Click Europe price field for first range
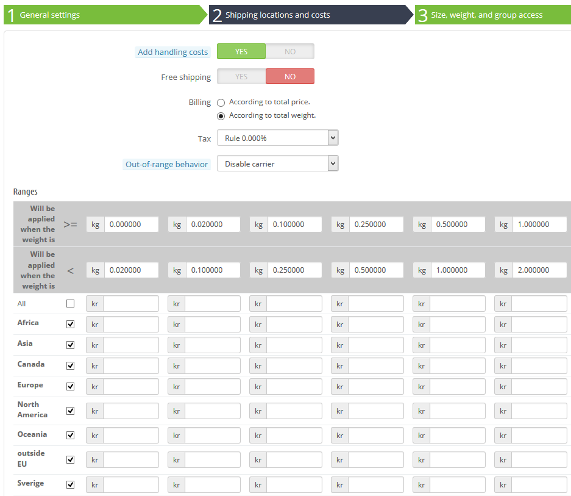571x496 pixels. coord(131,387)
